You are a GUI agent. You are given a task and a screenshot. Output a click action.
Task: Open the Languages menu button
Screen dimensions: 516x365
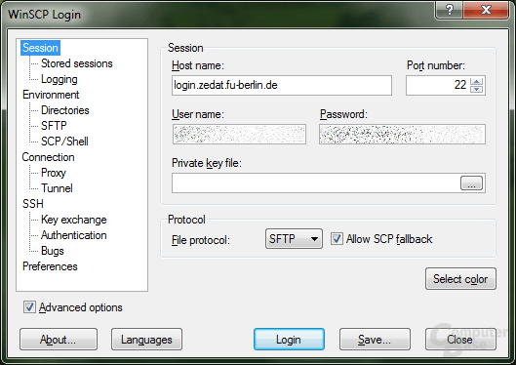pyautogui.click(x=146, y=340)
